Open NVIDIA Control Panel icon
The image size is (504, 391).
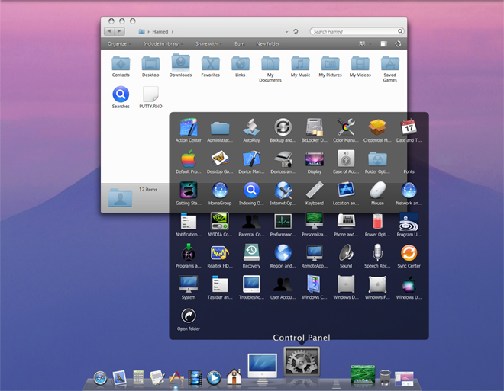click(x=220, y=221)
